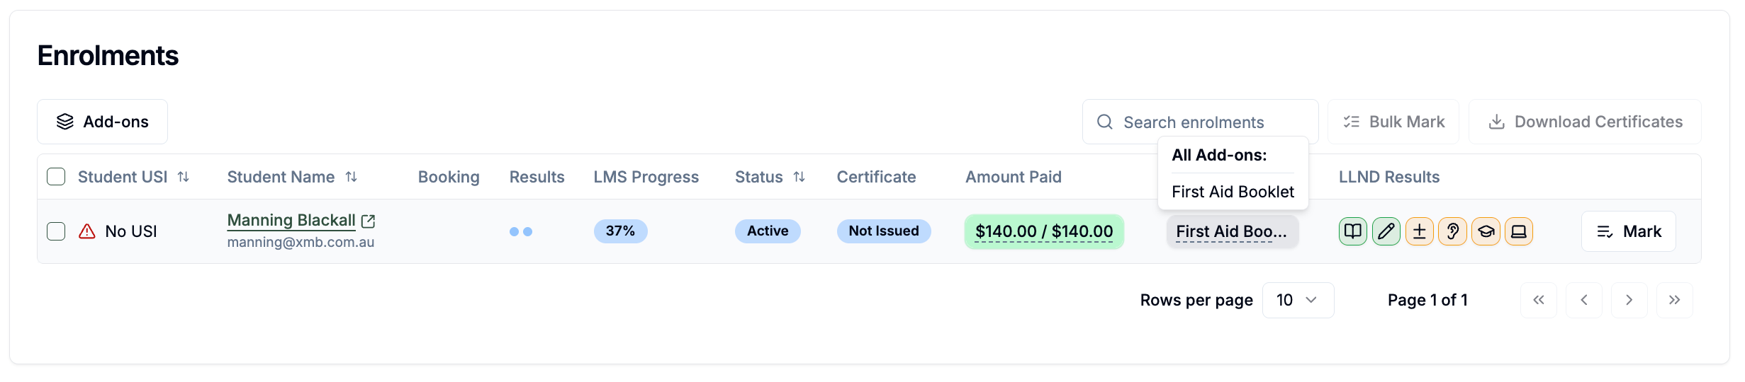Image resolution: width=1745 pixels, height=382 pixels.
Task: Click the First Aid Boo... add-on chip
Action: click(x=1232, y=231)
